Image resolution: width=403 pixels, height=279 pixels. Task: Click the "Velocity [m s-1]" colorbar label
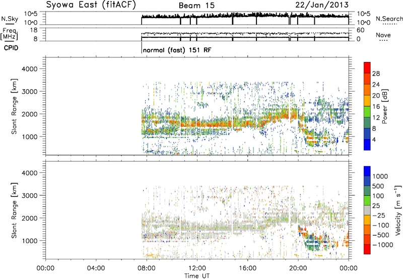pyautogui.click(x=398, y=210)
